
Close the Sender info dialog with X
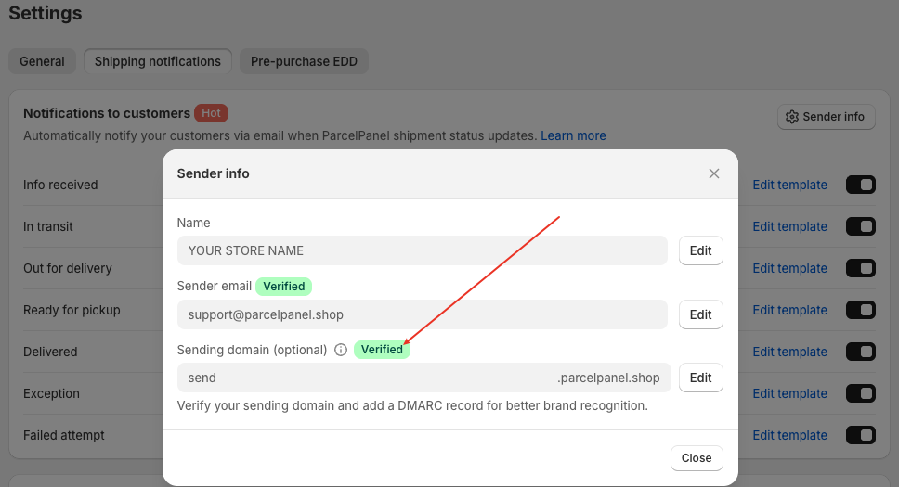714,173
